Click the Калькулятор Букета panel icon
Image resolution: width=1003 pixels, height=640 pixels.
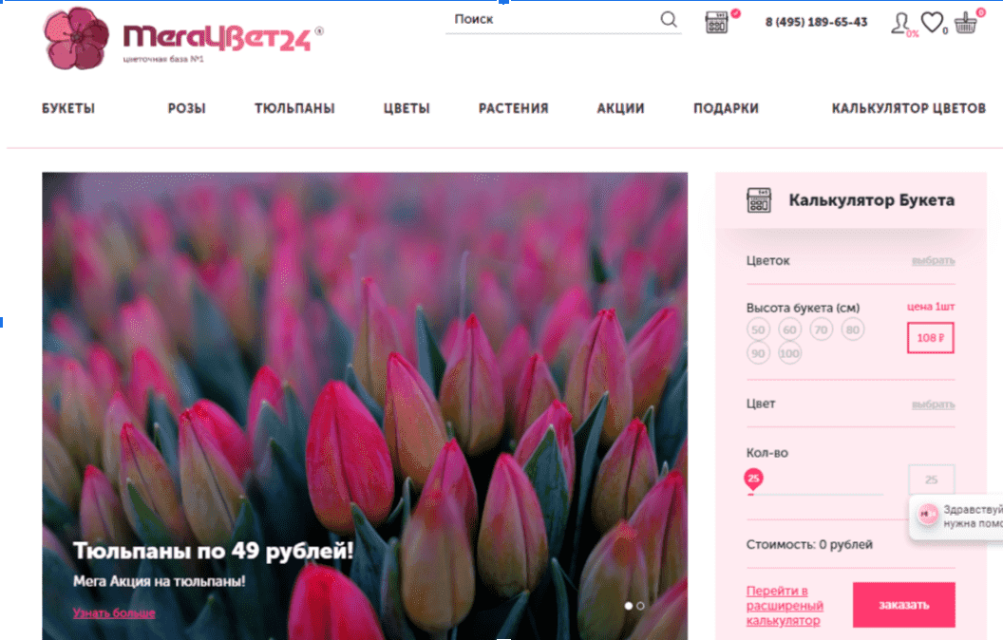pos(759,200)
